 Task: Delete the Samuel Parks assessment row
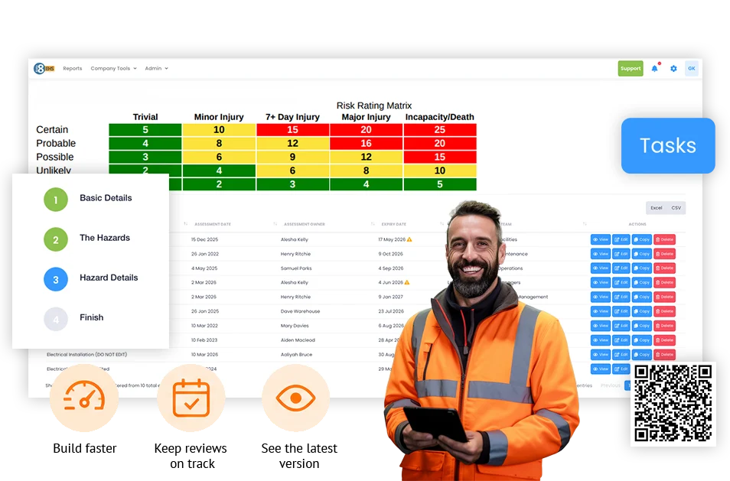664,268
